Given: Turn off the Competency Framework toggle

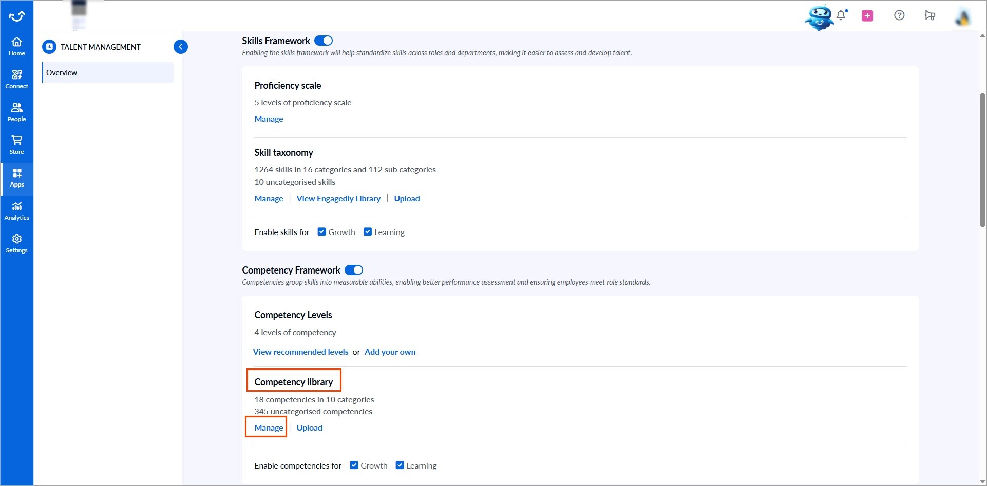Looking at the screenshot, I should click(x=353, y=269).
